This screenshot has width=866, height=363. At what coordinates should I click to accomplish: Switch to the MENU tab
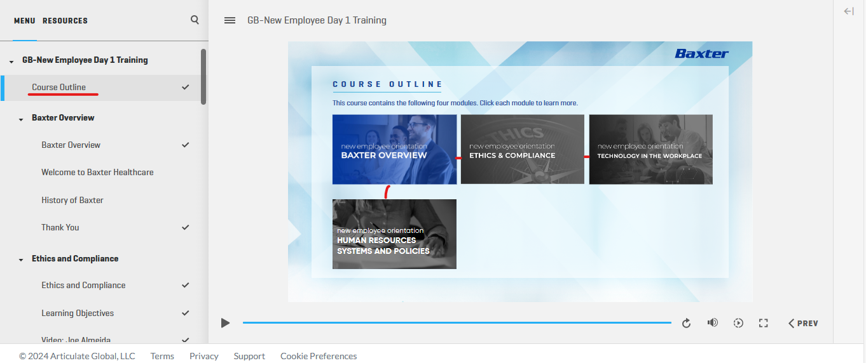[x=25, y=21]
